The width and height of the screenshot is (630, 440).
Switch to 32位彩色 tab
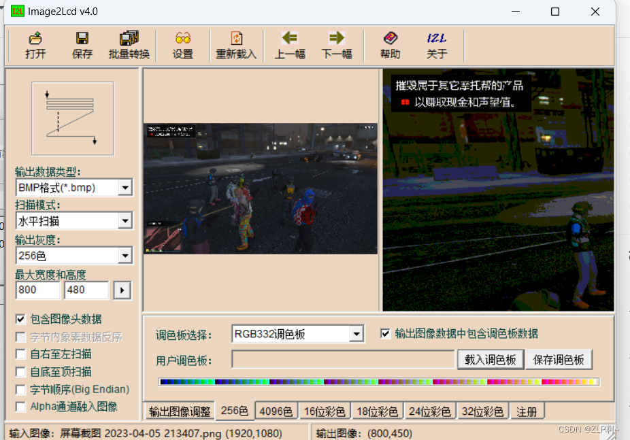(482, 411)
